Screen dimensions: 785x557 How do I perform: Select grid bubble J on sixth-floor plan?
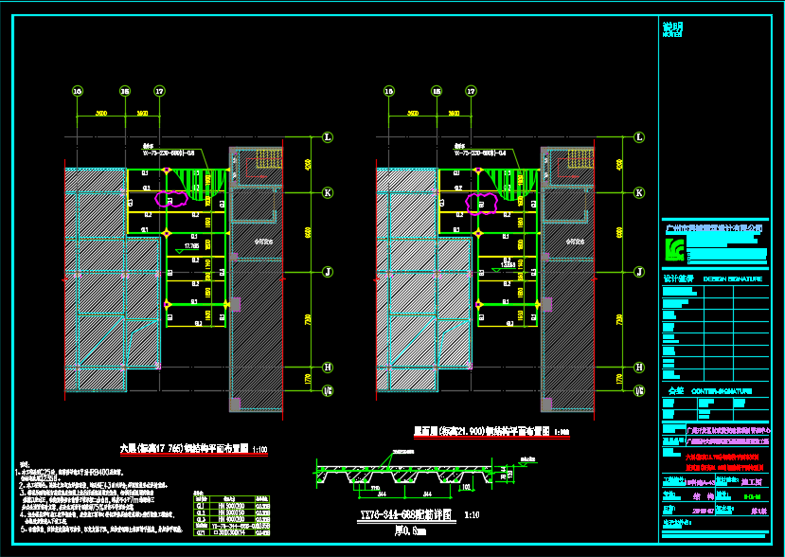tap(328, 272)
